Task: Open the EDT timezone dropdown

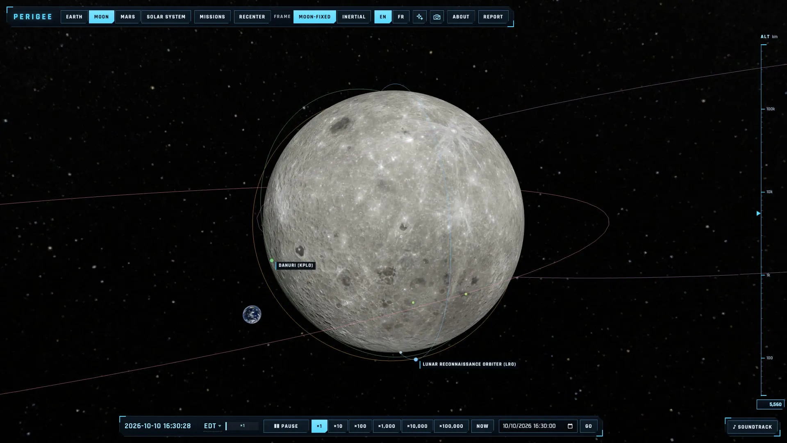Action: [x=212, y=426]
